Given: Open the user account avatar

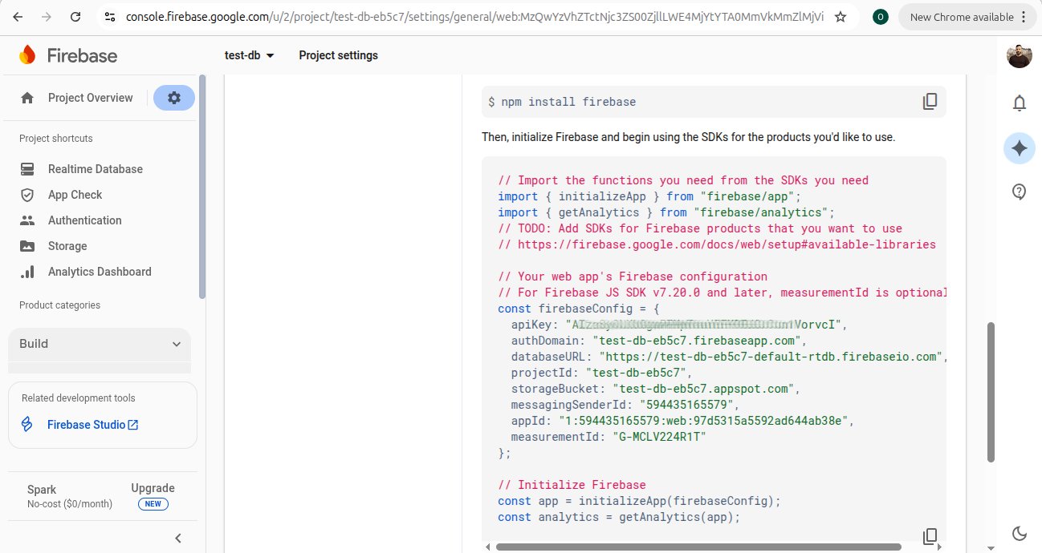Looking at the screenshot, I should coord(1019,55).
